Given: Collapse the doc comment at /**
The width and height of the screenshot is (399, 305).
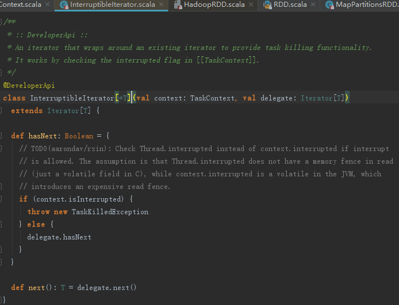Looking at the screenshot, I should (x=1, y=22).
